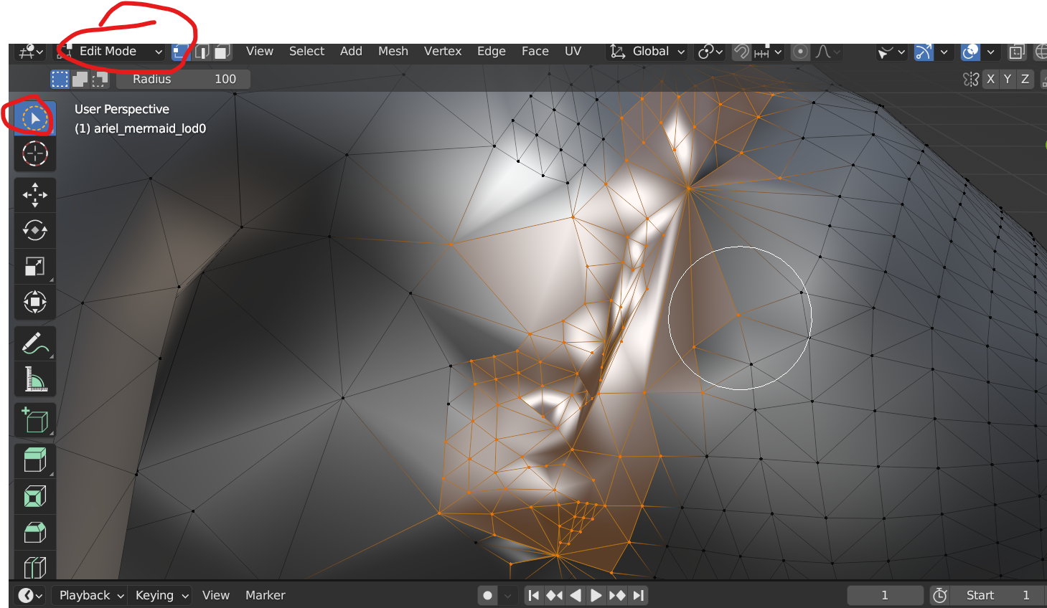Switch to wireframe viewport shading

[x=1040, y=52]
